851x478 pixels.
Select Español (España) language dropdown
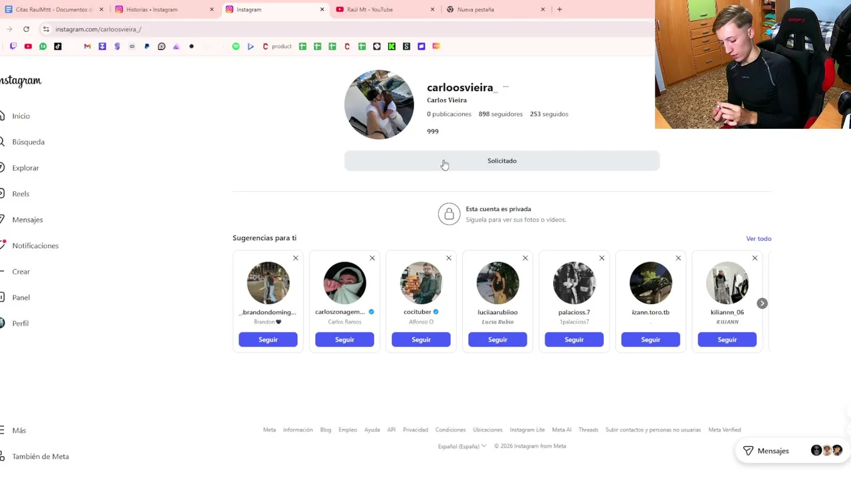coord(462,446)
